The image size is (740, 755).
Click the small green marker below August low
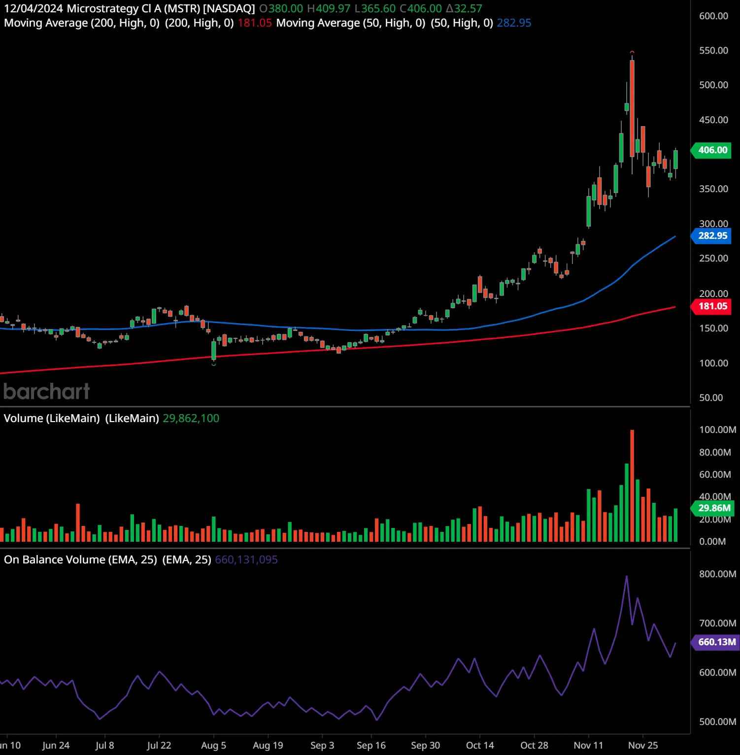pos(213,364)
